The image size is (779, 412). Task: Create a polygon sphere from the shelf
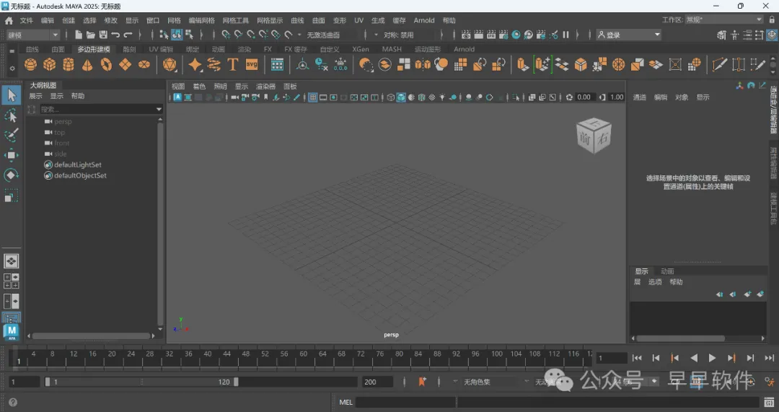point(30,65)
